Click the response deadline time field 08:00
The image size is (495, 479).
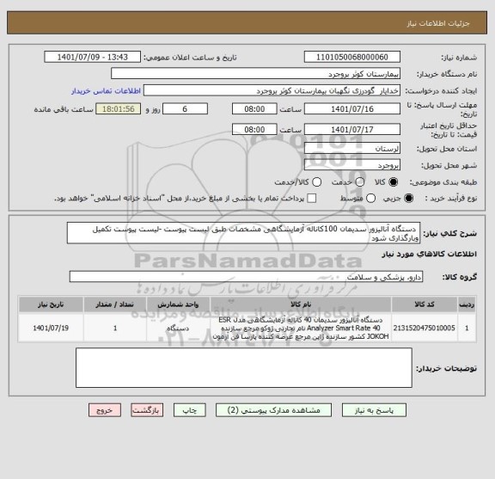coord(254,109)
